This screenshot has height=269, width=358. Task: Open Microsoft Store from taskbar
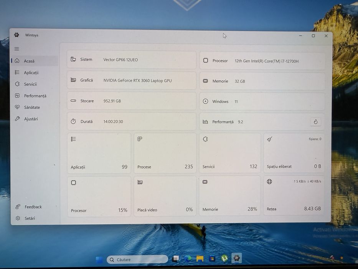point(212,259)
